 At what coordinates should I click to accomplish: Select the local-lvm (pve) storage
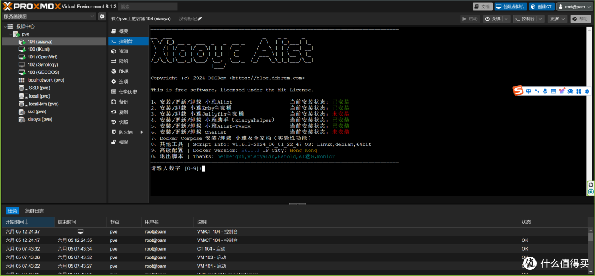click(x=44, y=104)
